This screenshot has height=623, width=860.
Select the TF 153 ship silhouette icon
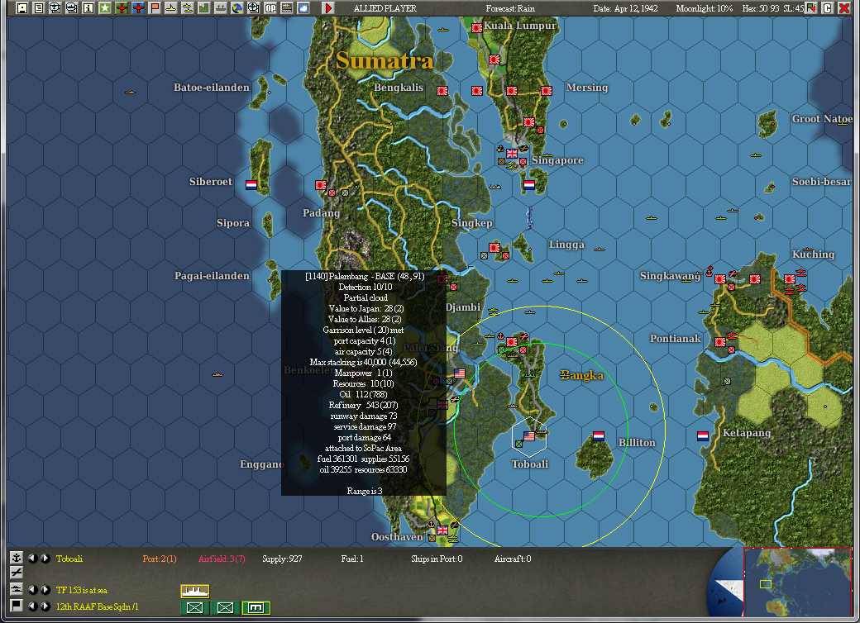point(194,592)
